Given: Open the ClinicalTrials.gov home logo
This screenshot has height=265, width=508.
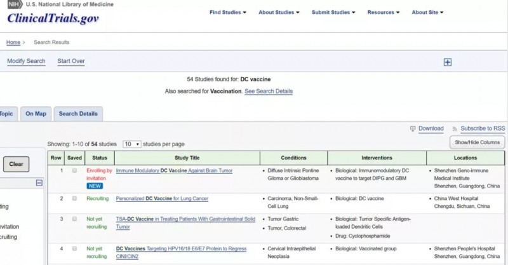Looking at the screenshot, I should 53,18.
